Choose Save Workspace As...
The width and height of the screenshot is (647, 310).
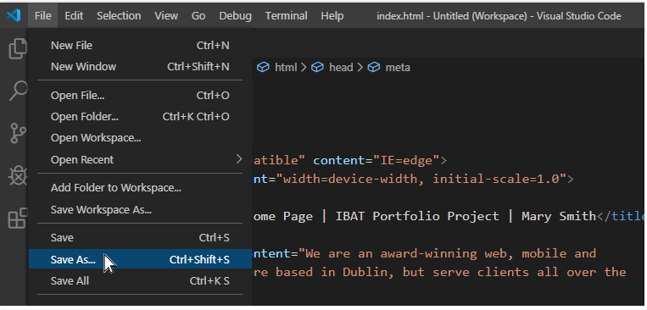pos(140,210)
